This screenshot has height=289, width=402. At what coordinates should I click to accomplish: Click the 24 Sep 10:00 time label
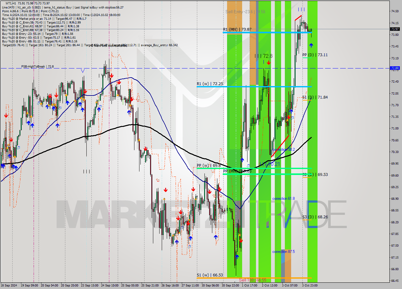tap(110, 286)
